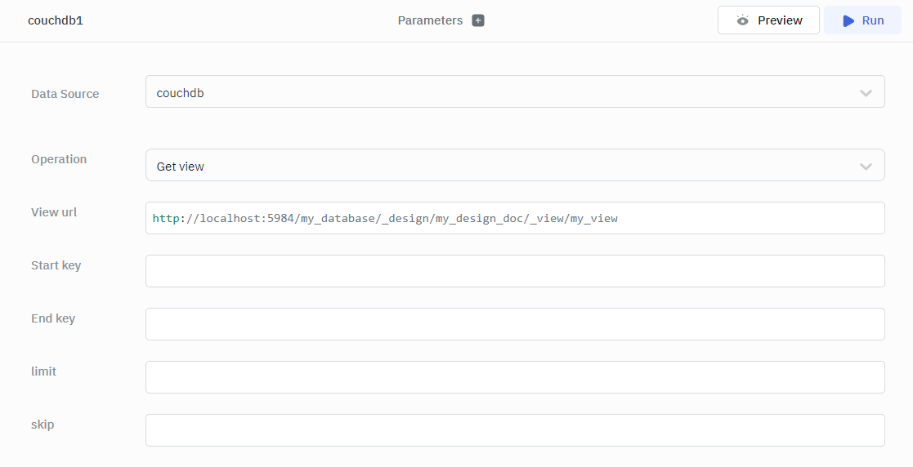Click the Data Source label
The height and width of the screenshot is (467, 913).
click(x=65, y=94)
